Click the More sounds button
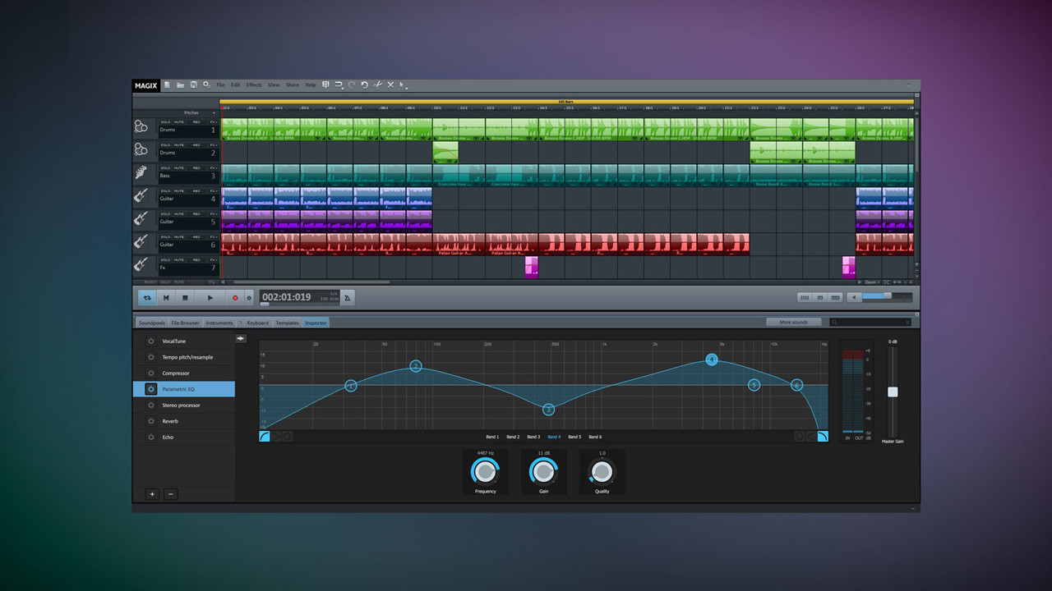Image resolution: width=1052 pixels, height=591 pixels. point(794,323)
